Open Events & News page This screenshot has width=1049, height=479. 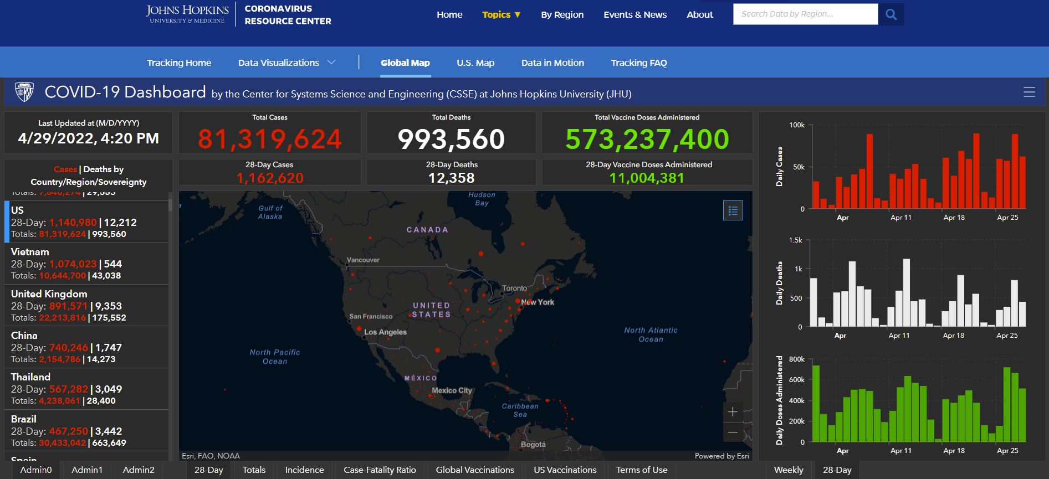635,14
